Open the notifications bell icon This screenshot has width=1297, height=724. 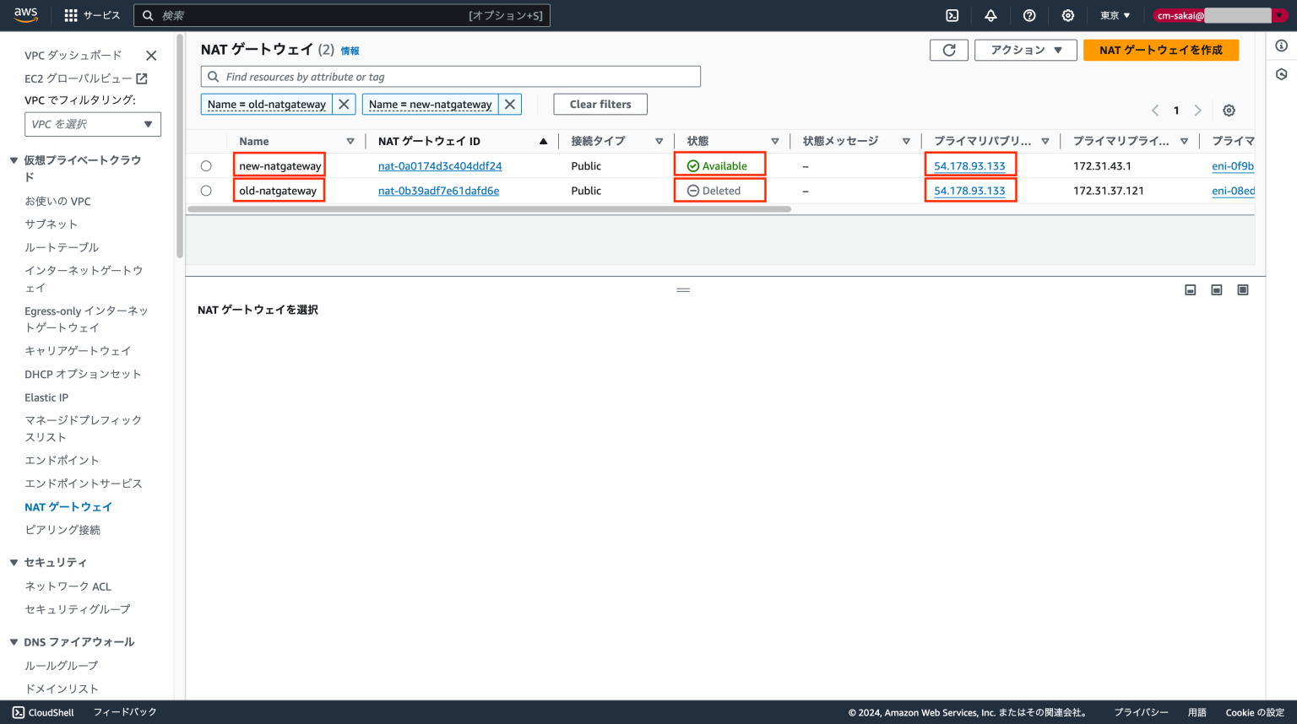pyautogui.click(x=990, y=15)
